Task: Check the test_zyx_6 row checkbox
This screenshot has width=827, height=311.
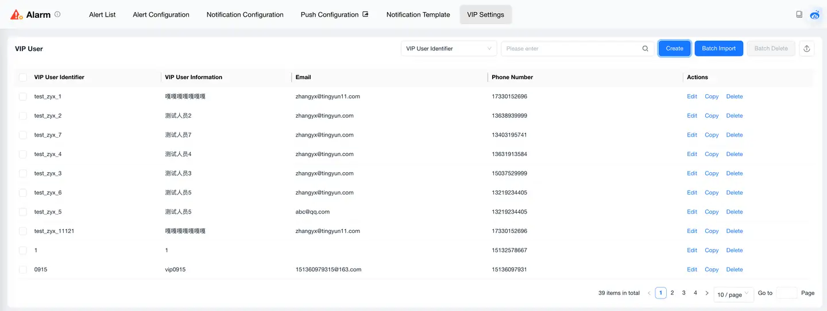Action: [x=23, y=193]
